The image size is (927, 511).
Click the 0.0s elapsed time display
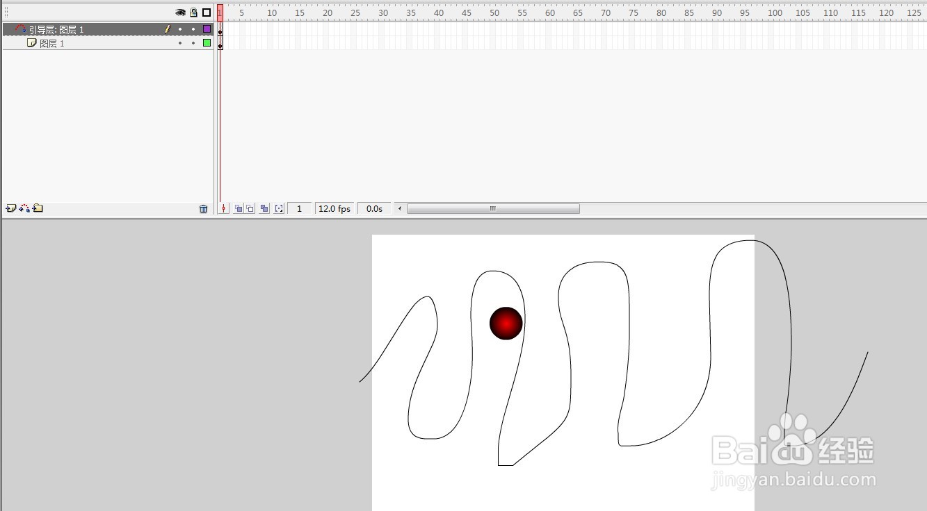[374, 208]
